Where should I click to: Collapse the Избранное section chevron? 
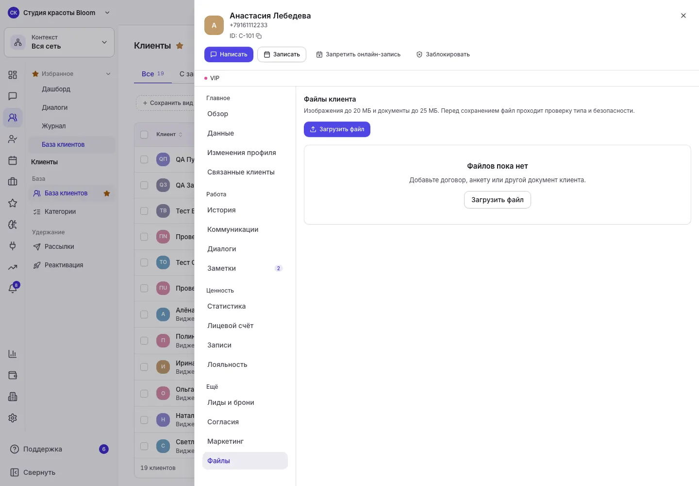click(108, 74)
